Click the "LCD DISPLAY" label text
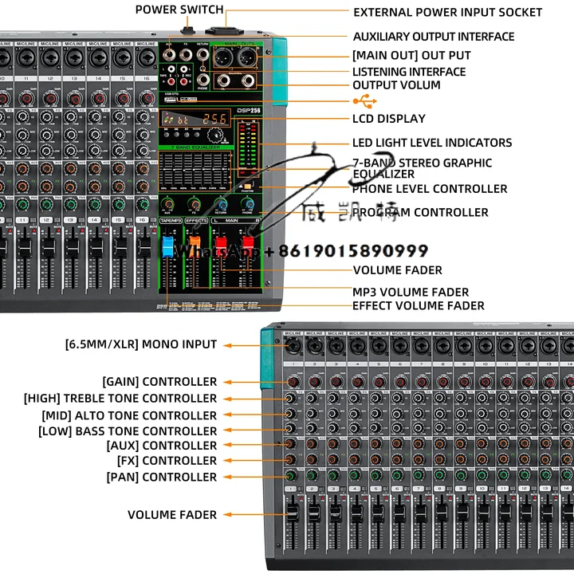Image resolution: width=574 pixels, height=574 pixels. pyautogui.click(x=389, y=119)
